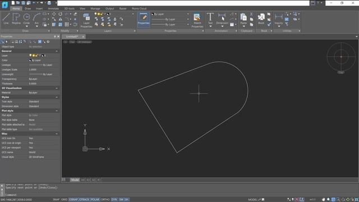359x202 pixels.
Task: Click the Move tool in Modify panel
Action: (54, 14)
